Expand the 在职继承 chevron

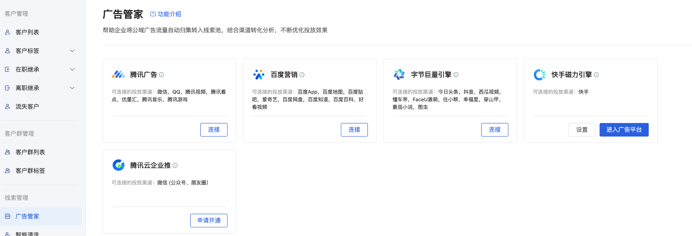[72, 69]
